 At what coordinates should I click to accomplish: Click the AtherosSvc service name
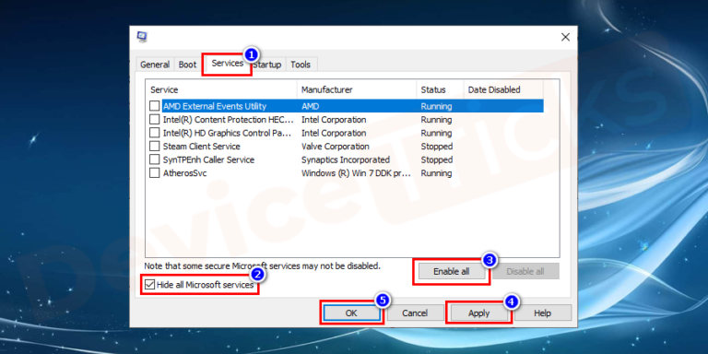pos(185,173)
